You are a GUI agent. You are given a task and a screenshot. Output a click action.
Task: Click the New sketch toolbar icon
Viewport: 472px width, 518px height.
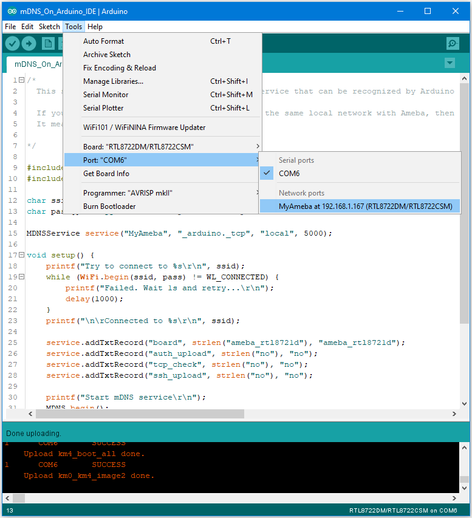tap(48, 43)
